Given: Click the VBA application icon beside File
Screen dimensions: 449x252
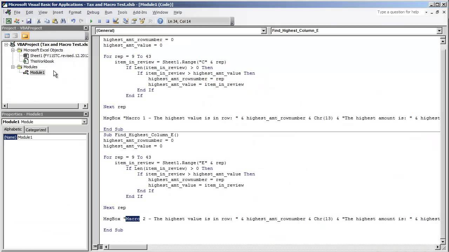Looking at the screenshot, I should 8,12.
